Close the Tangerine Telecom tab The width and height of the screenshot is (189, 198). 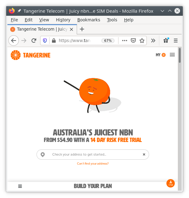71,29
